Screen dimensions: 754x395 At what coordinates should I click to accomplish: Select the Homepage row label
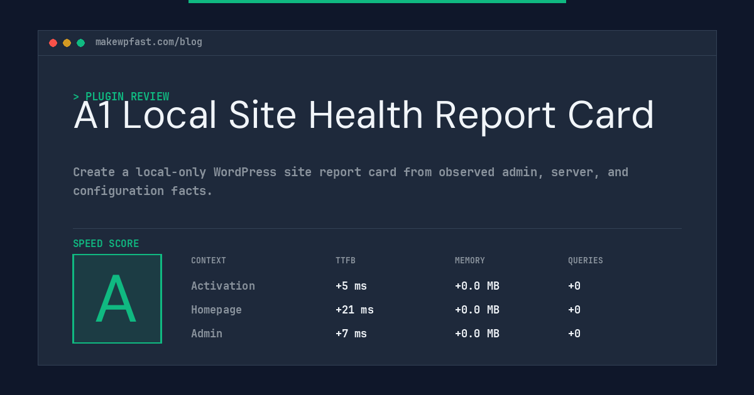point(216,310)
